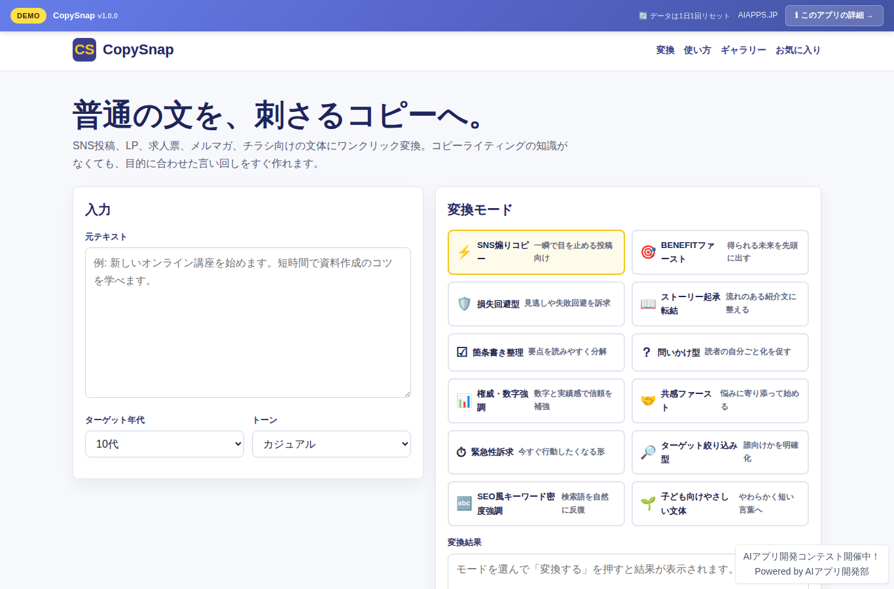894x589 pixels.
Task: Click the abc icon on SEO風キーワード密度強調
Action: pyautogui.click(x=464, y=503)
